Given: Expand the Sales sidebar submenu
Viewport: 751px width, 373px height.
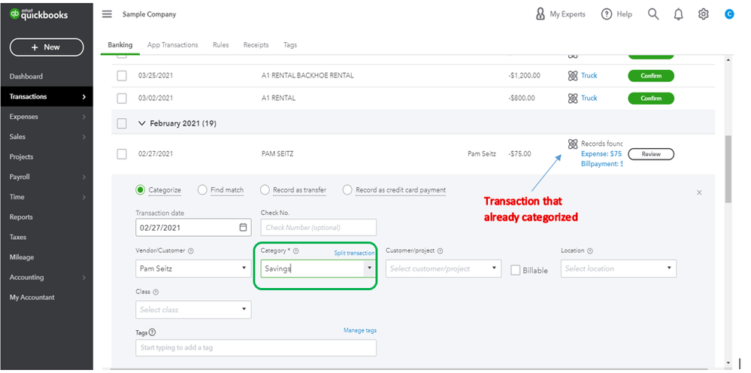Looking at the screenshot, I should click(83, 137).
